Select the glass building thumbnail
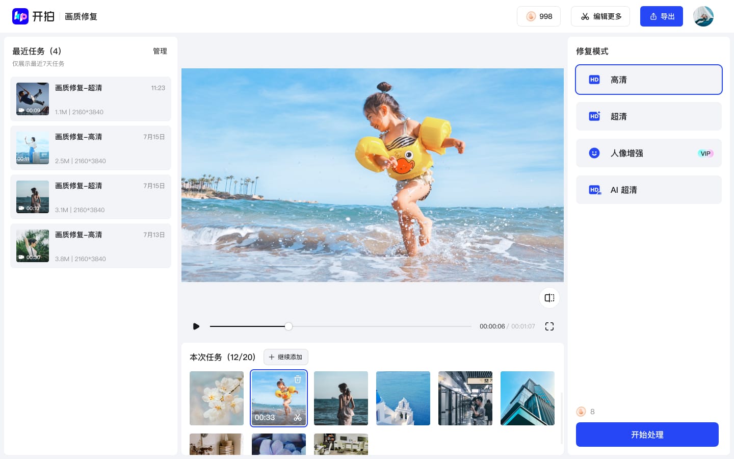Viewport: 734px width, 459px height. pyautogui.click(x=528, y=398)
